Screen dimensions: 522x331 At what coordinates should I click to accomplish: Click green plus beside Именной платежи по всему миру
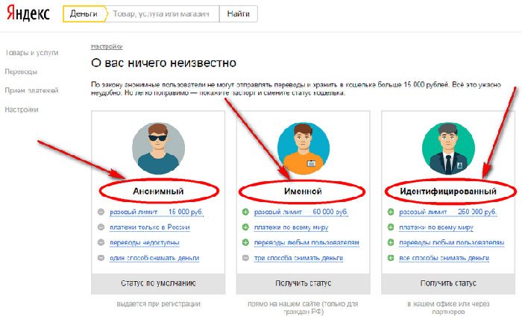(x=245, y=227)
